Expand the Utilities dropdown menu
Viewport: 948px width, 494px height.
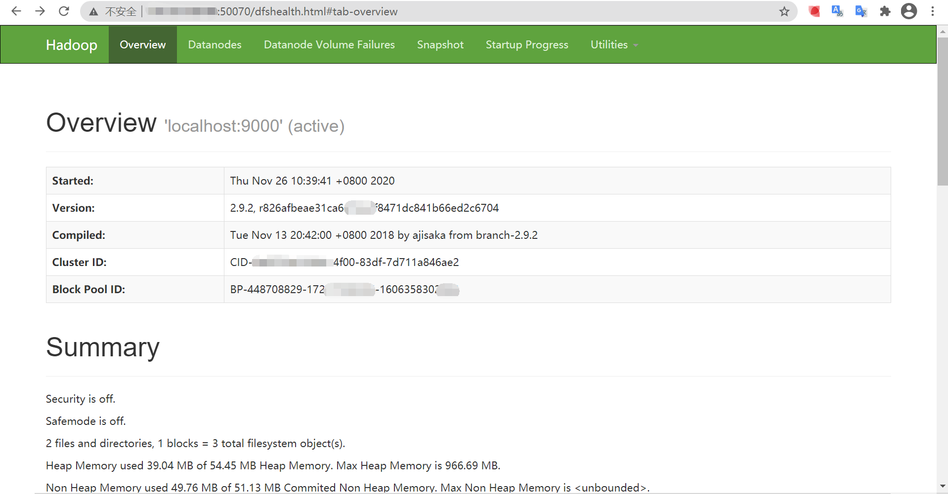[x=614, y=44]
